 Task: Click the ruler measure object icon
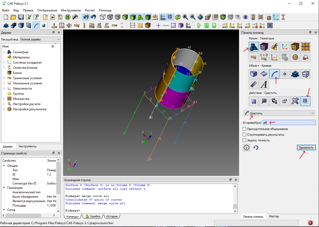point(253,84)
